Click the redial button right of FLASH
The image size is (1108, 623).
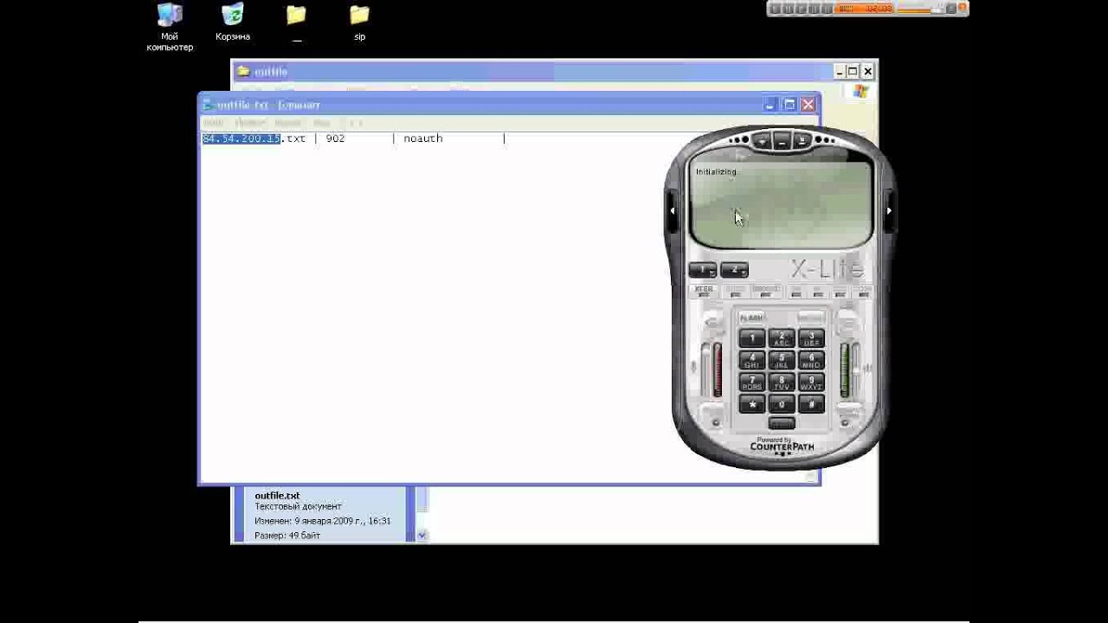[x=811, y=318]
